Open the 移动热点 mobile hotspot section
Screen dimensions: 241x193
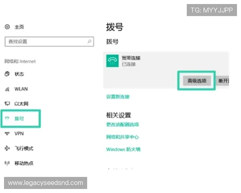tap(24, 163)
